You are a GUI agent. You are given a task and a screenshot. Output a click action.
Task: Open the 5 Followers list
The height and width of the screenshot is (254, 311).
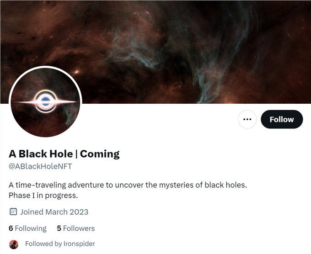tap(76, 228)
